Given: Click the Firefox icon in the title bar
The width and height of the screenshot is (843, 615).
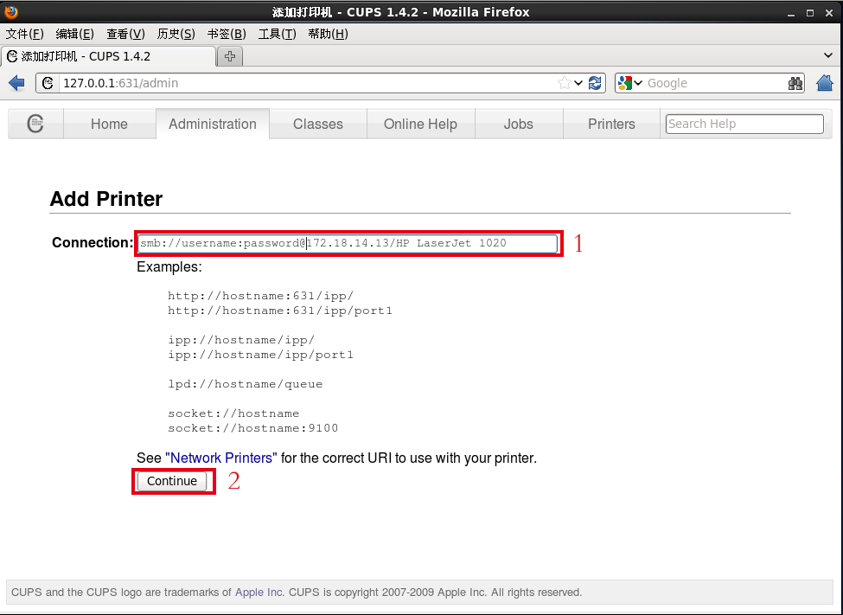Looking at the screenshot, I should 10,11.
